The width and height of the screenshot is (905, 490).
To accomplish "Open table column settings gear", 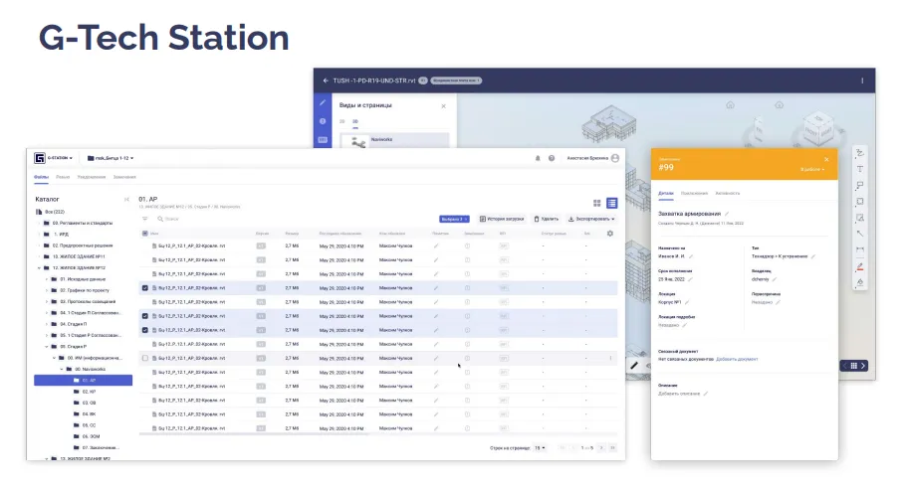I will pos(609,234).
